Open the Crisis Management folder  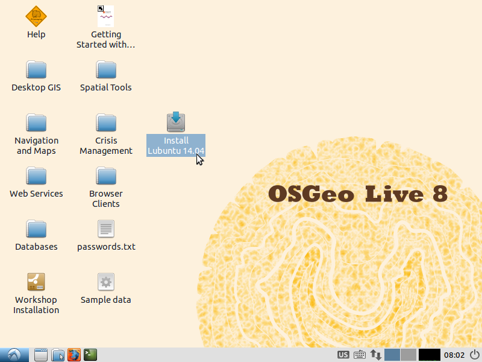coord(106,122)
